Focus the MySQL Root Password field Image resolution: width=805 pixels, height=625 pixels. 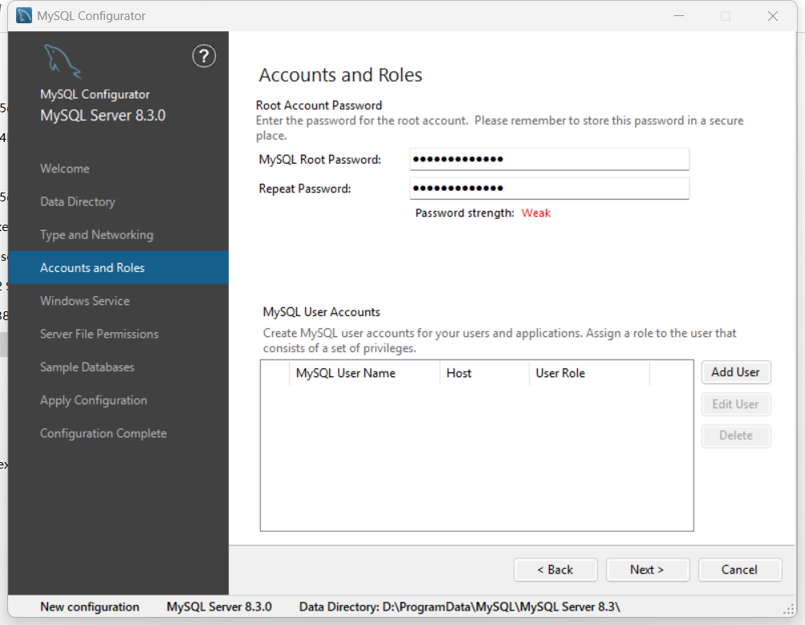tap(549, 159)
